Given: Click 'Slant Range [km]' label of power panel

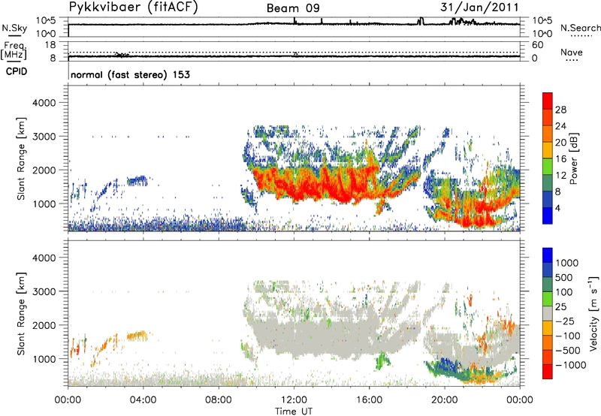Looking at the screenshot, I should pos(21,158).
